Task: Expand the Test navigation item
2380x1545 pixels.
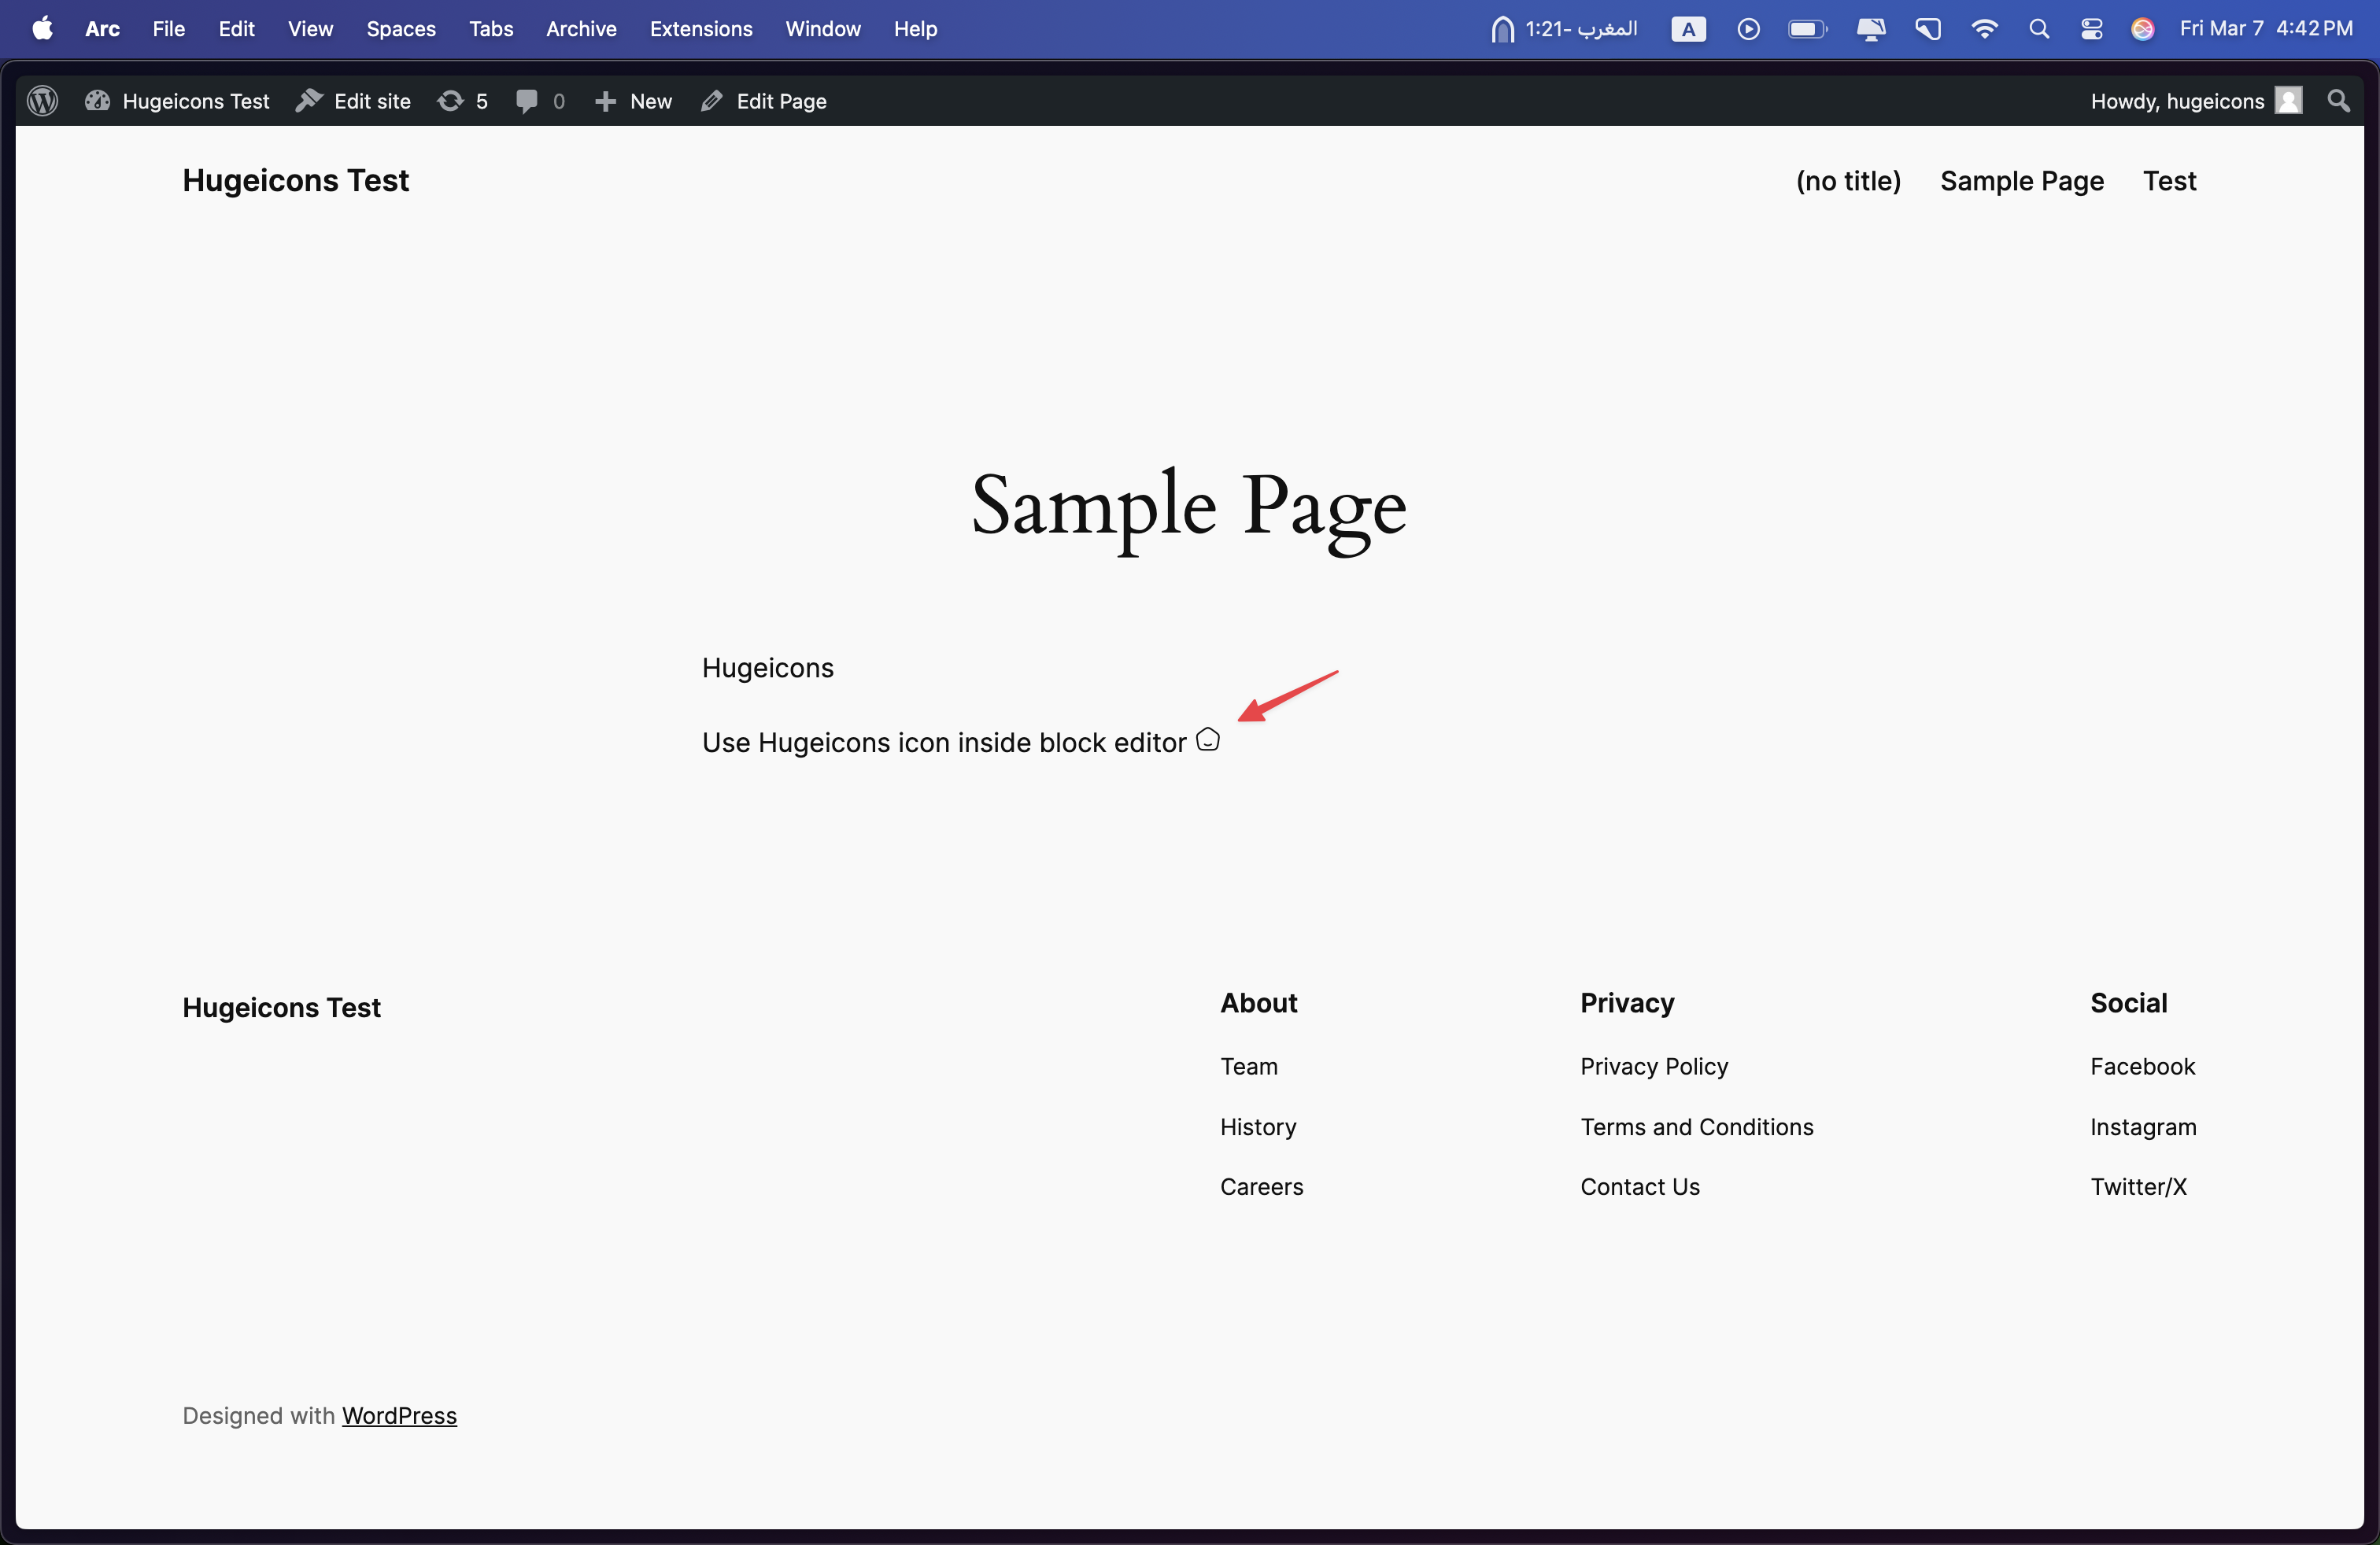Action: point(2170,180)
